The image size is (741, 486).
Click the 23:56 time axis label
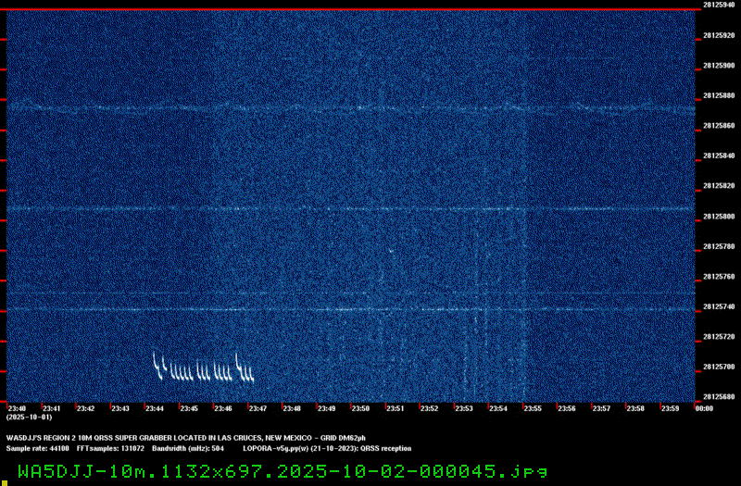point(567,408)
